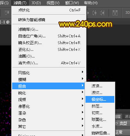
Task: Expand the 模糊 submenu arrow
Action: 83,79
